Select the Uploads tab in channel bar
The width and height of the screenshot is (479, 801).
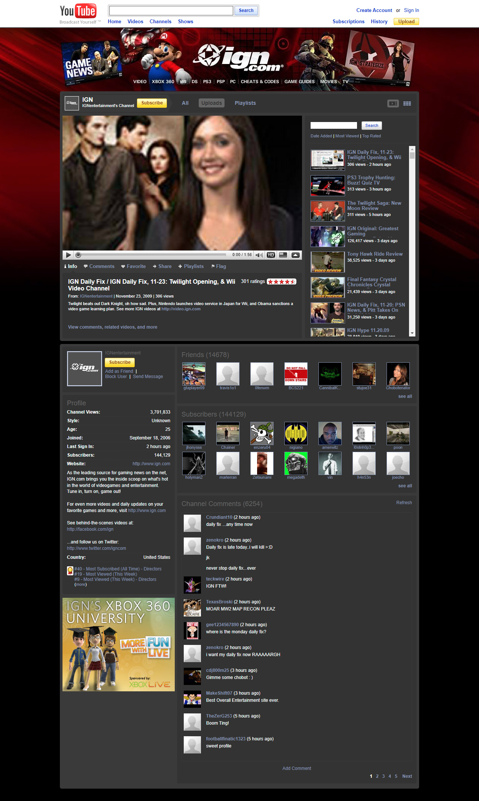[x=212, y=103]
